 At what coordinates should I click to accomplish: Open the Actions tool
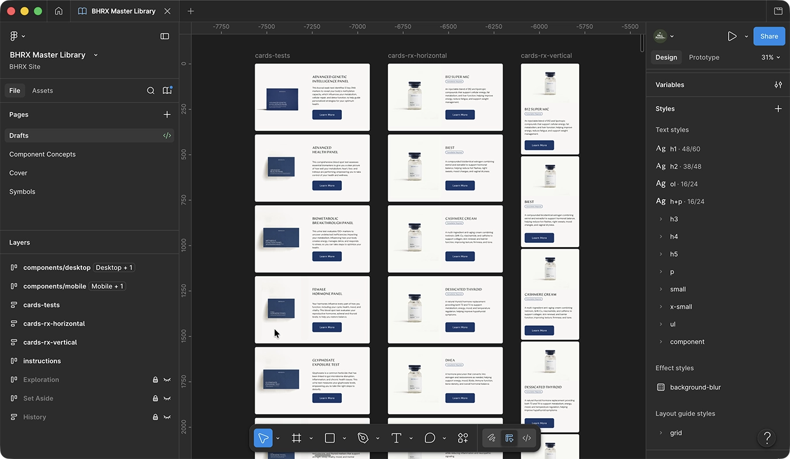463,438
